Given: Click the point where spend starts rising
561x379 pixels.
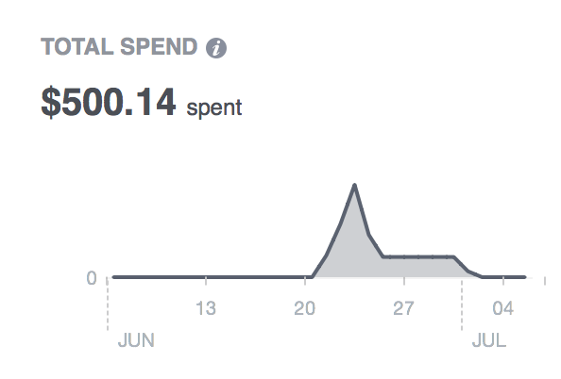Looking at the screenshot, I should [x=313, y=277].
